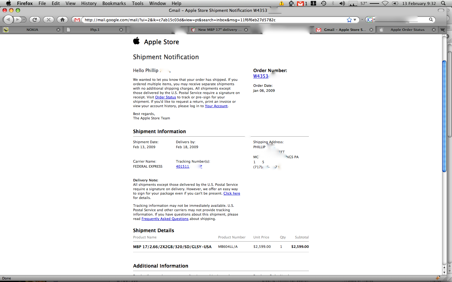Open the Tools menu
The height and width of the screenshot is (282, 452).
click(x=137, y=3)
